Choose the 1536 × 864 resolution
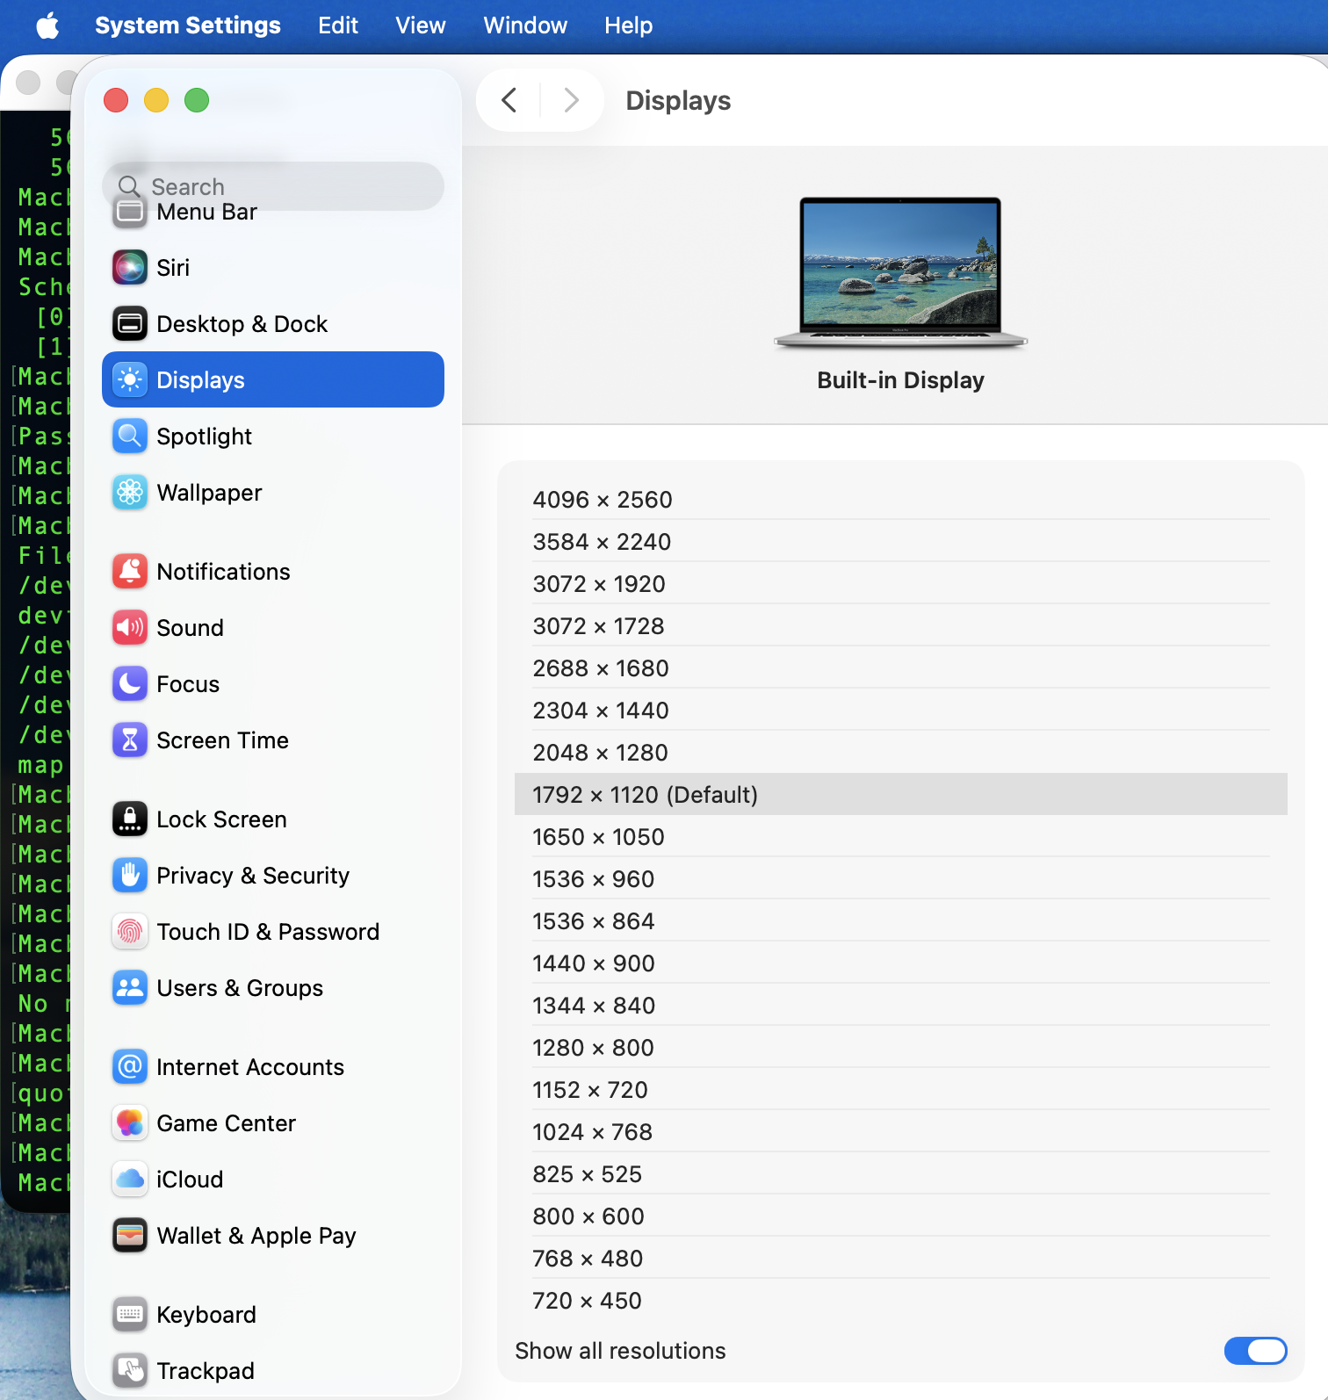Screen dimensions: 1328x1400 (901, 920)
